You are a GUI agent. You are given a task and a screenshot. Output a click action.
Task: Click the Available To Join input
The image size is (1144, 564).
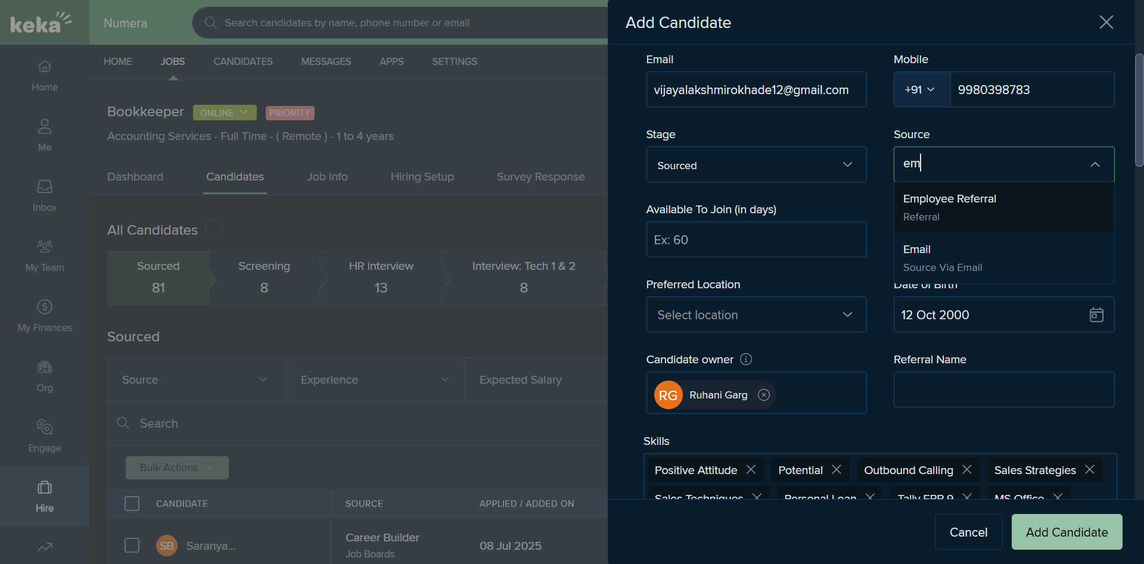[x=756, y=239]
